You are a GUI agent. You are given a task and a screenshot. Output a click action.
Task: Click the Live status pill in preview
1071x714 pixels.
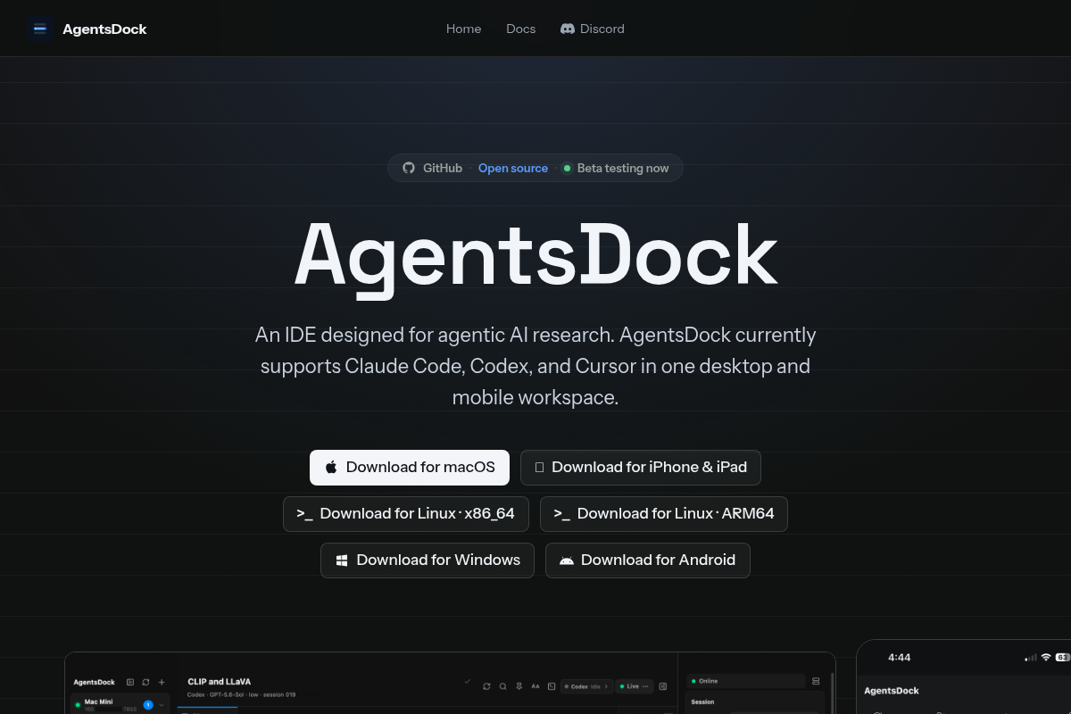(x=635, y=686)
